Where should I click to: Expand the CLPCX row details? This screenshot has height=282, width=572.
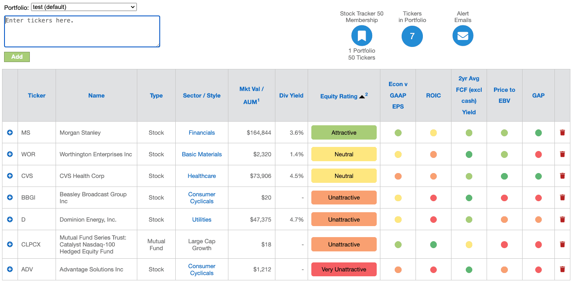[x=10, y=244]
